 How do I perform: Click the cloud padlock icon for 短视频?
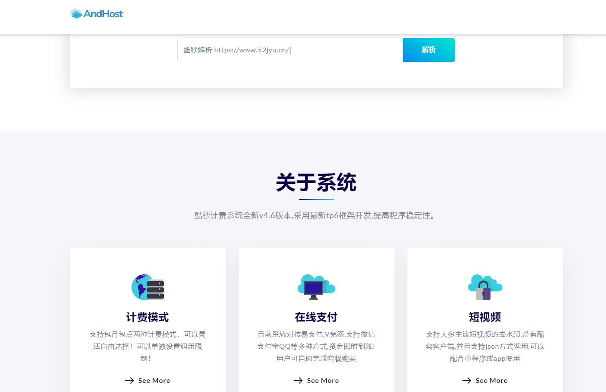[x=485, y=287]
